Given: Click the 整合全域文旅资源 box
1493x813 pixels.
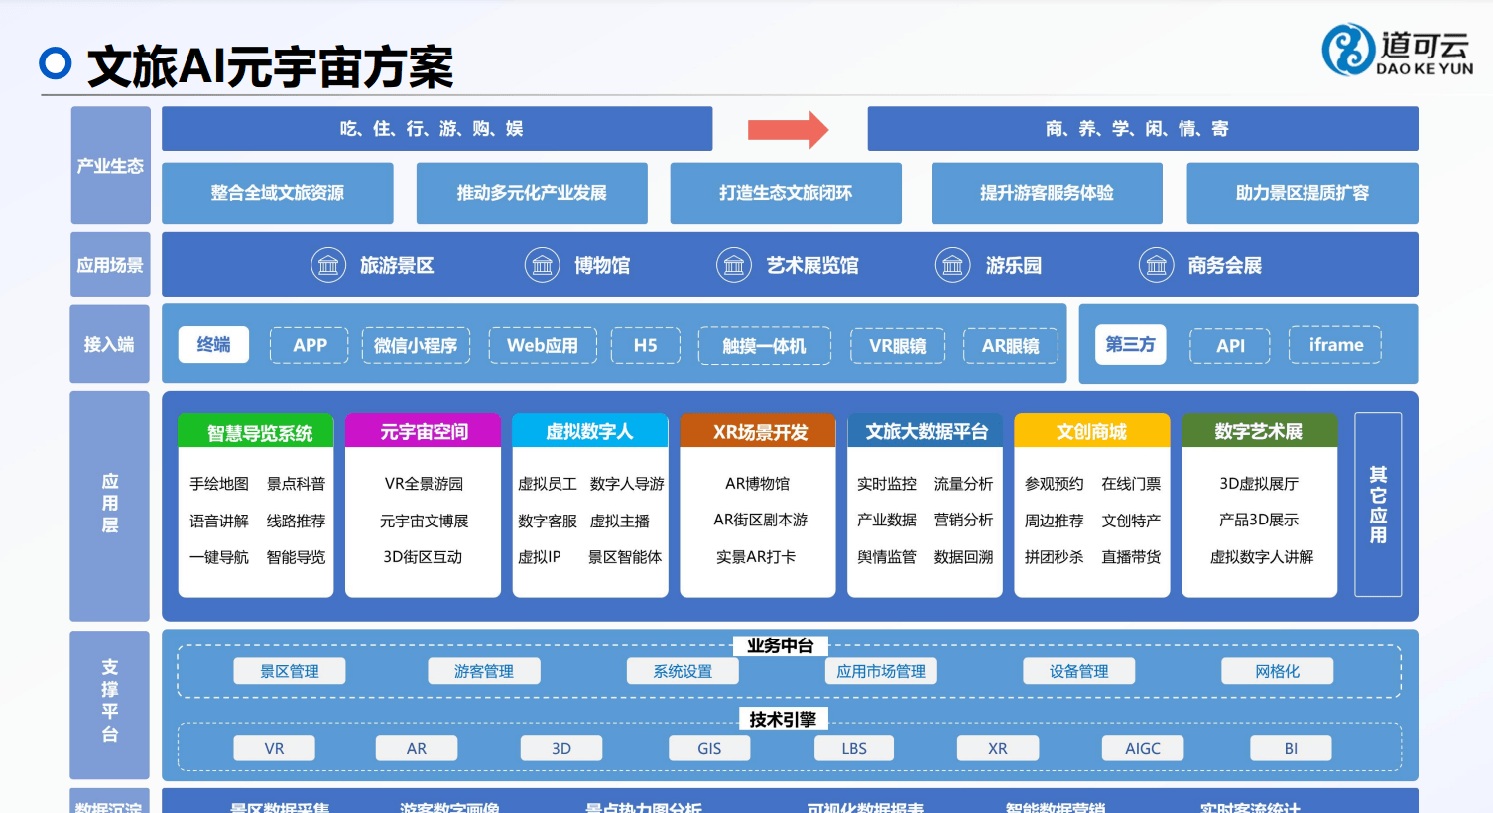Looking at the screenshot, I should (x=278, y=193).
